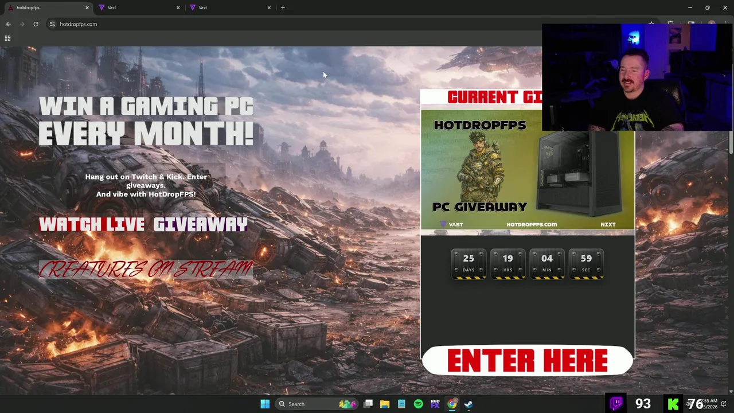Close the hotdropfps tab
The height and width of the screenshot is (413, 734).
click(x=87, y=7)
